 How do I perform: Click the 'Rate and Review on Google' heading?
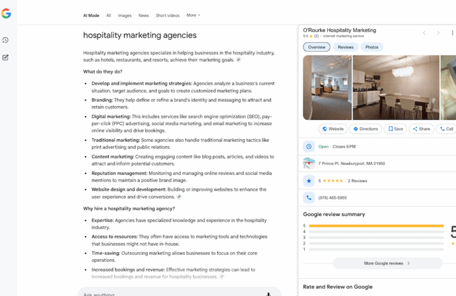(x=338, y=287)
